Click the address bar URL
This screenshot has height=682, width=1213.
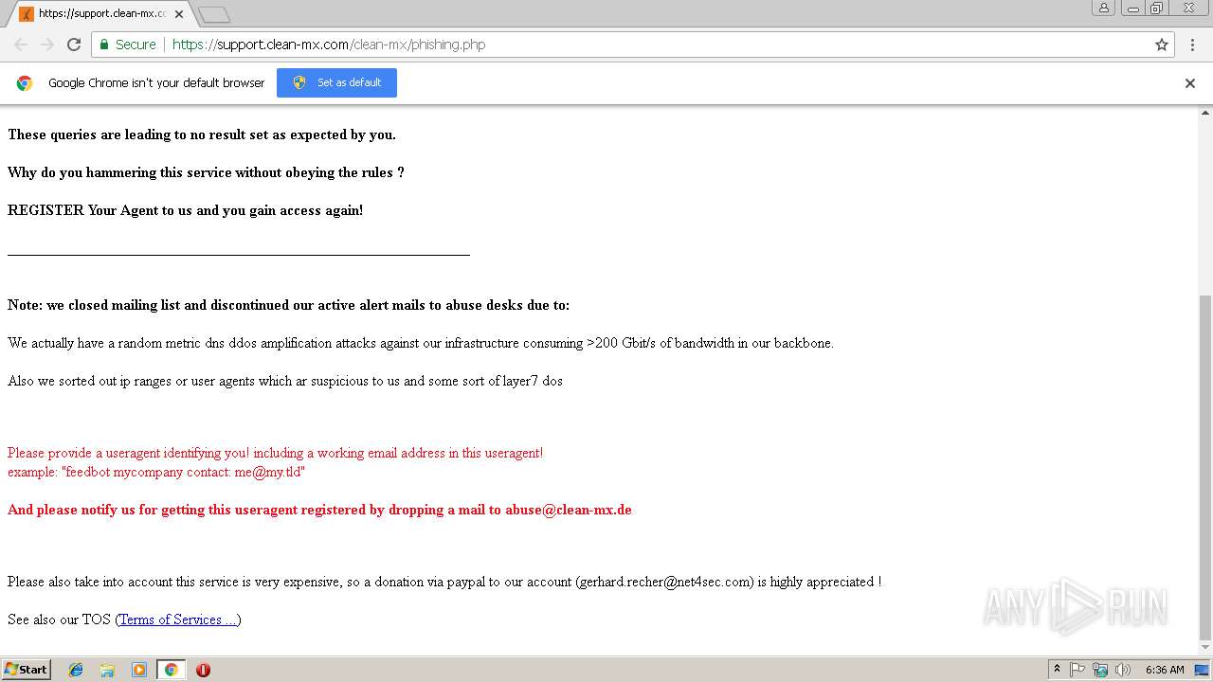[329, 45]
